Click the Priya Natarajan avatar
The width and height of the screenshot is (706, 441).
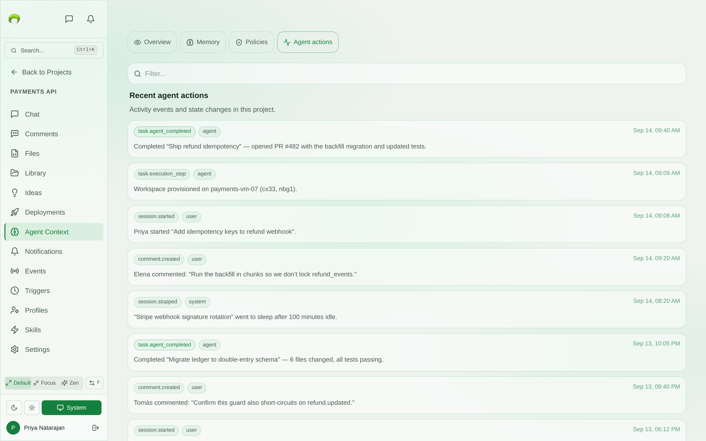[13, 428]
